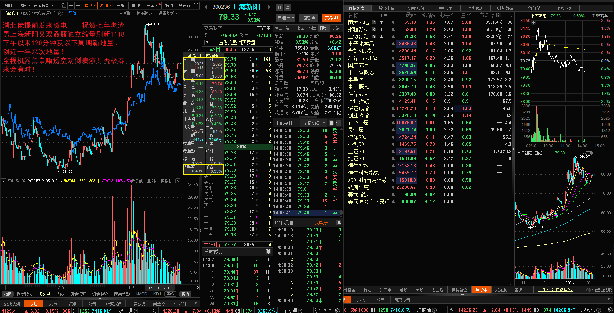Open 详 detail icon in 逐笔明细 header
Image resolution: width=614 pixels, height=313 pixels.
[x=338, y=223]
